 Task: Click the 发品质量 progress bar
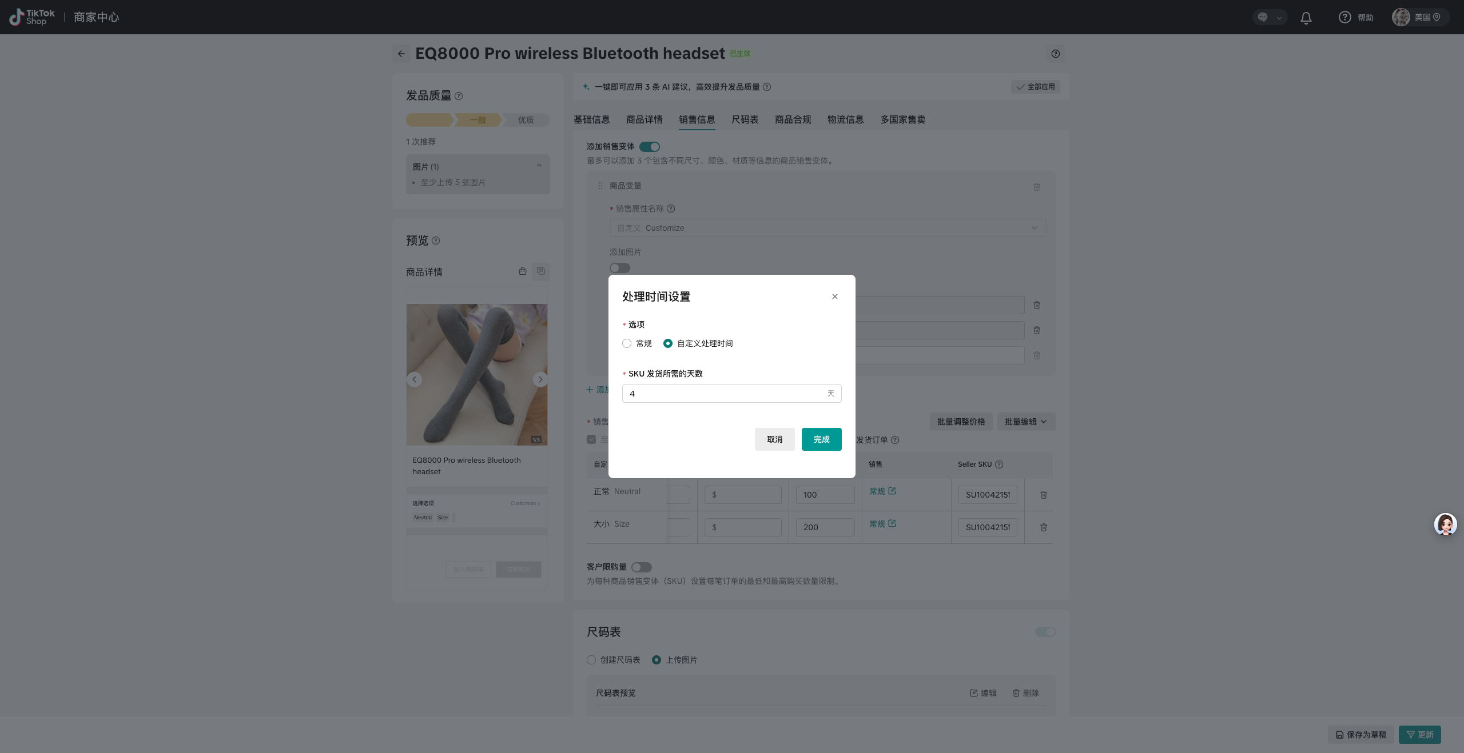click(x=478, y=120)
